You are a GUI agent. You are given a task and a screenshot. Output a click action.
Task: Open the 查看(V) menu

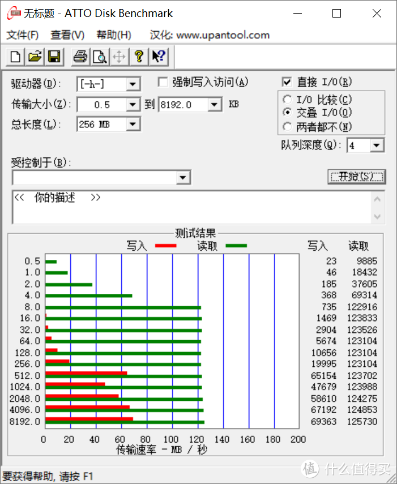tap(67, 35)
